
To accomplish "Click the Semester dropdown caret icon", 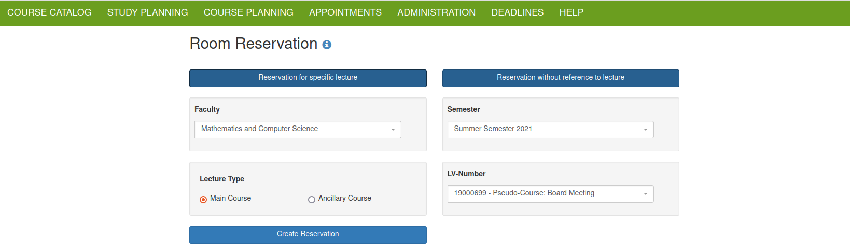I will click(x=646, y=130).
